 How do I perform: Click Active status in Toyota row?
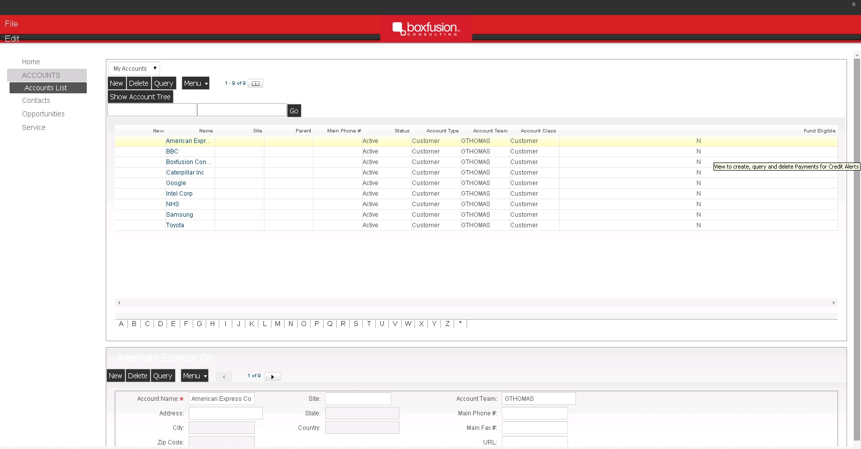point(370,225)
